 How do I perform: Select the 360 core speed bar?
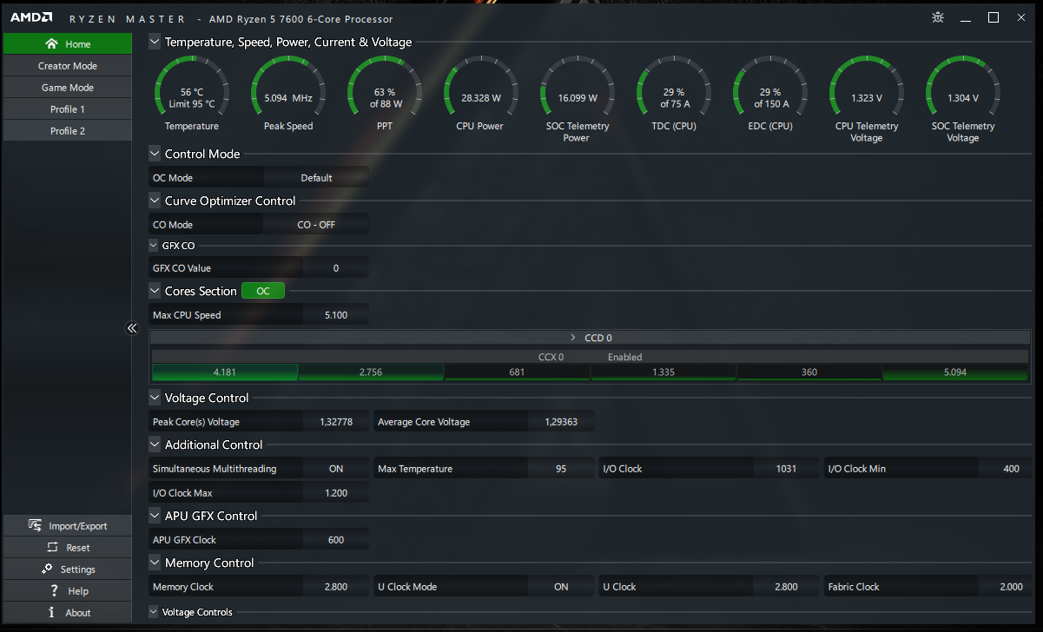pyautogui.click(x=809, y=372)
